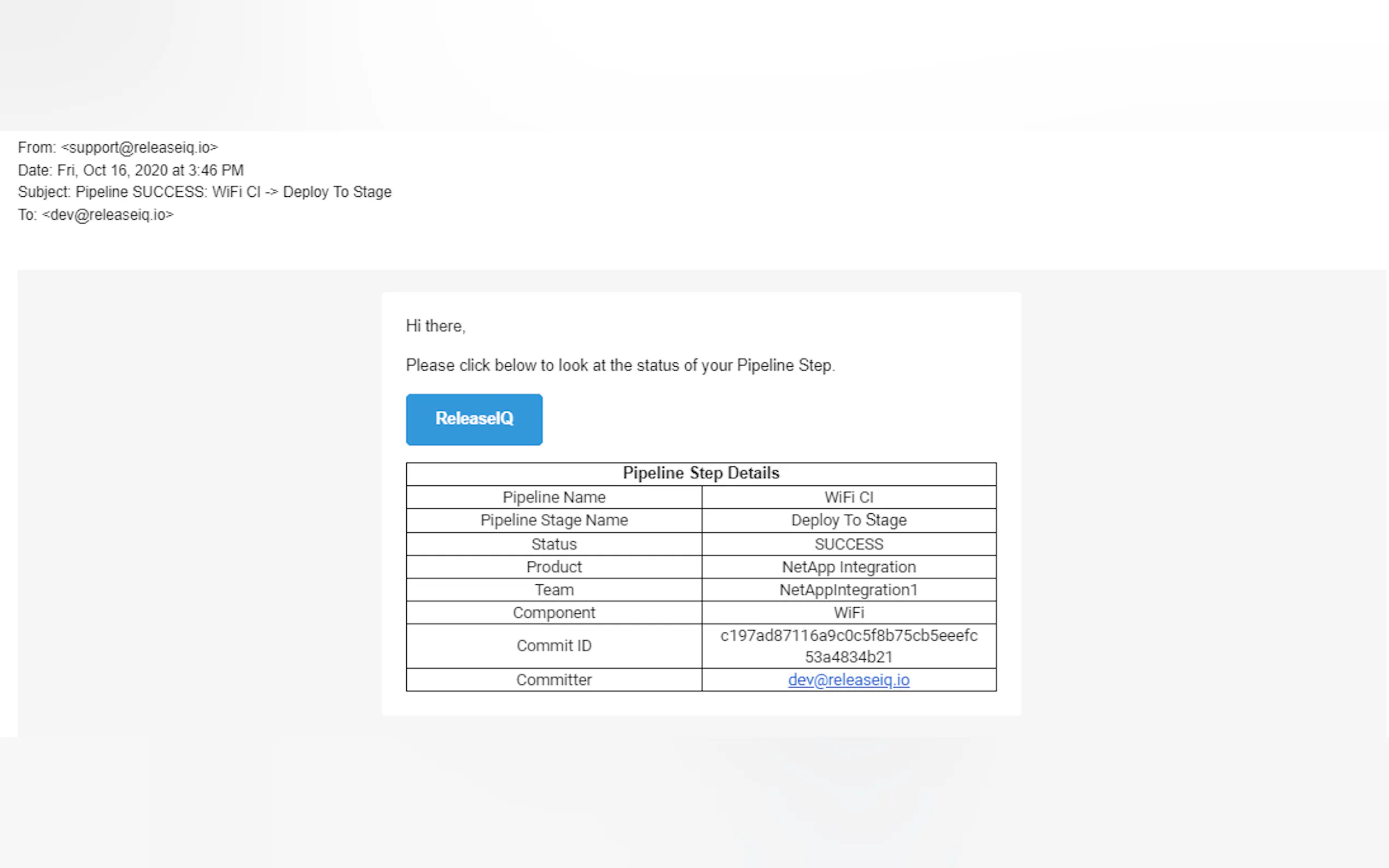Screen dimensions: 1389x868
Task: Click the WiFi component value cell
Action: [x=848, y=613]
